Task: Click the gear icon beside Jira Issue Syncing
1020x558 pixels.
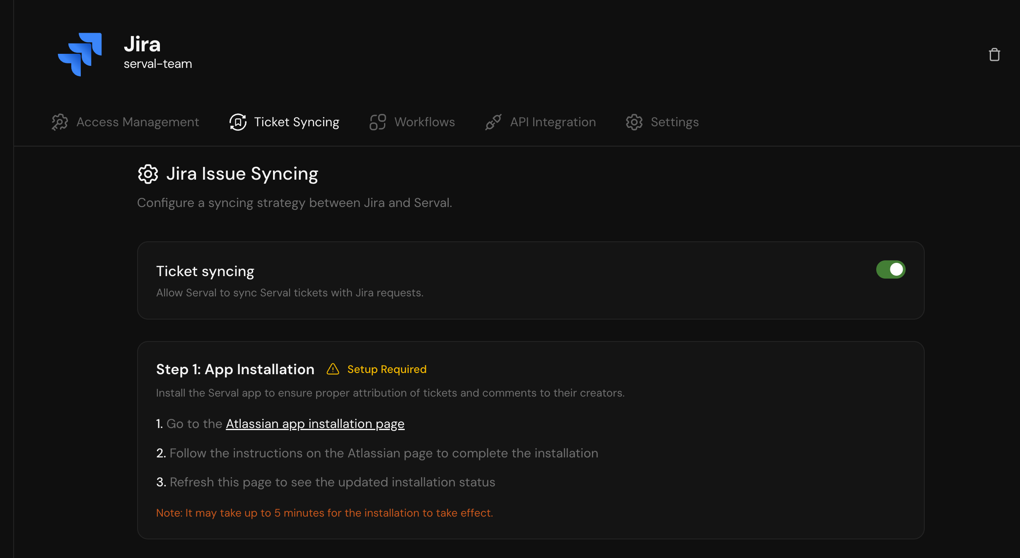Action: coord(148,174)
